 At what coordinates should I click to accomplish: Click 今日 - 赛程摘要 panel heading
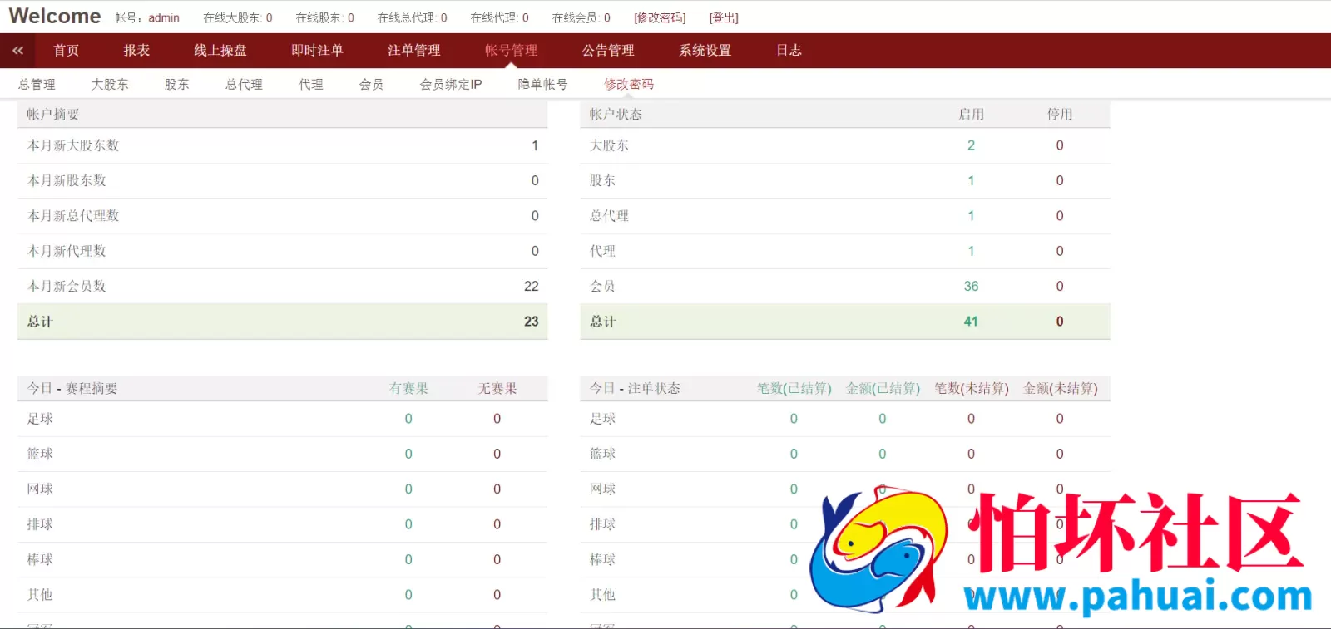point(72,389)
